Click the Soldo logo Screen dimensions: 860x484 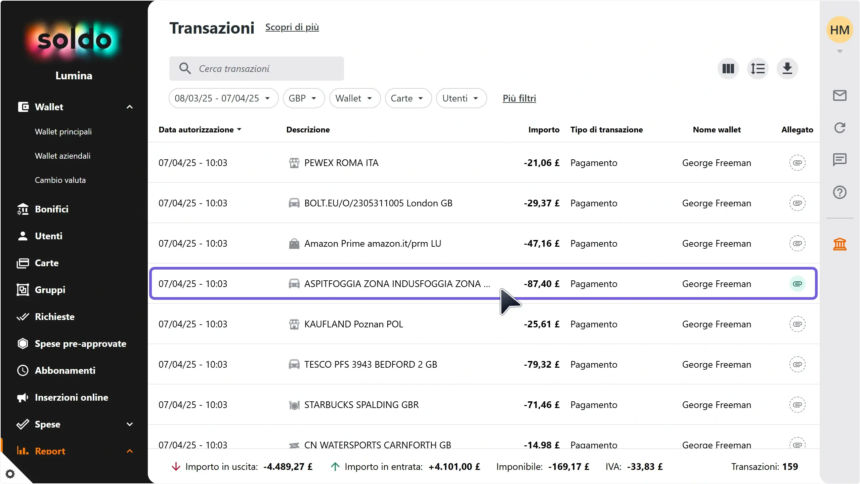[x=74, y=40]
